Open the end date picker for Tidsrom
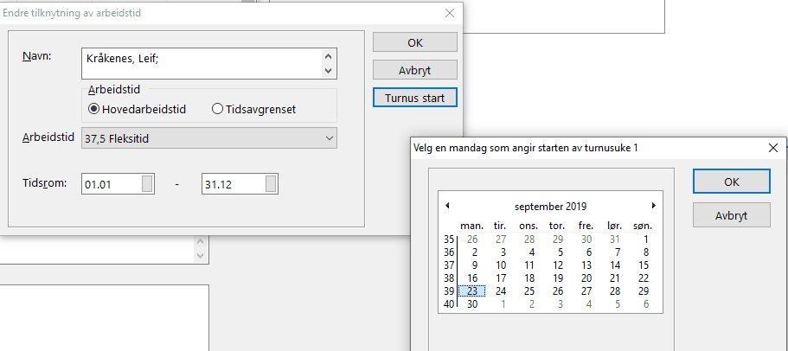The image size is (788, 351). [x=271, y=183]
